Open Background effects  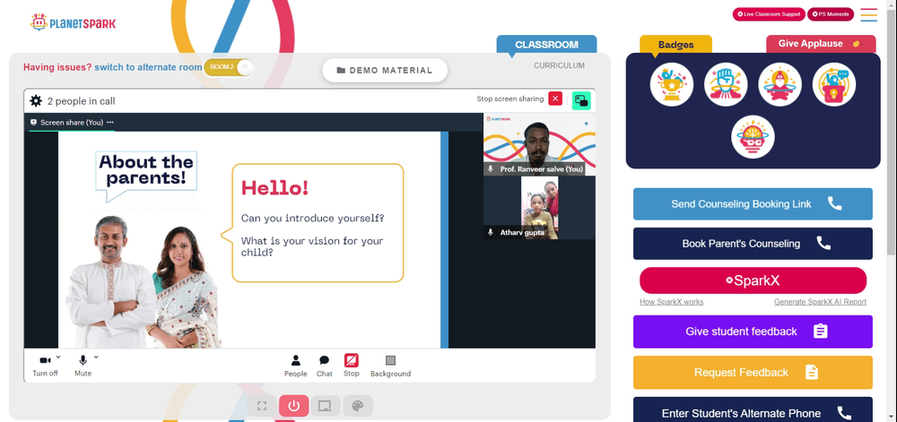390,366
